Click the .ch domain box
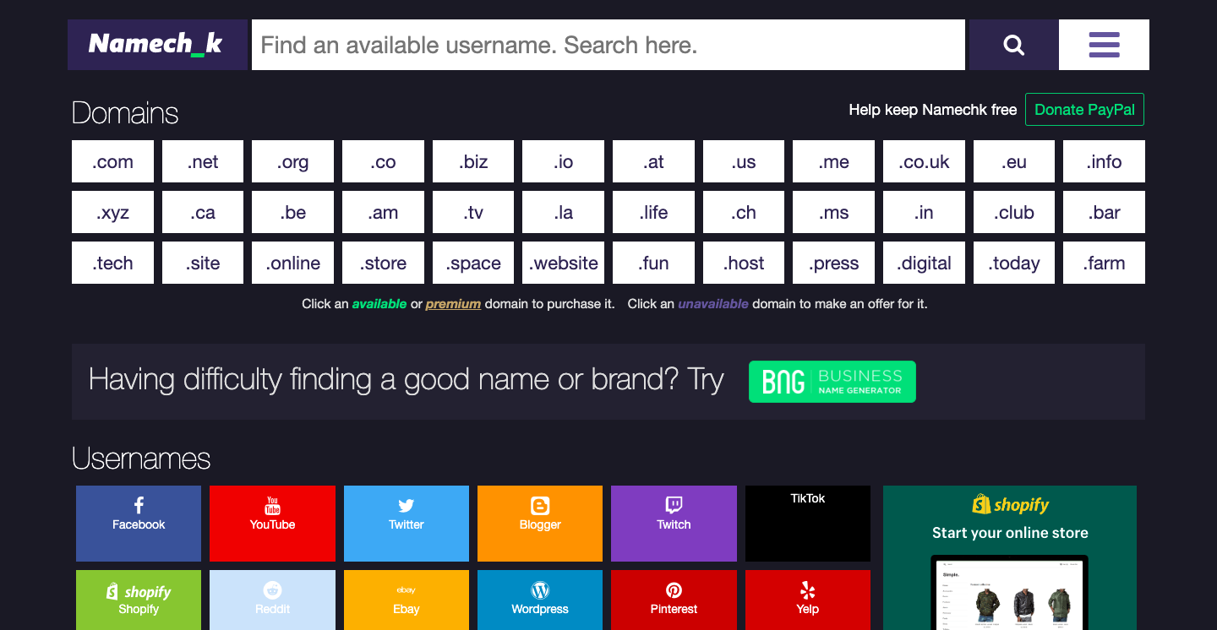Viewport: 1217px width, 630px height. (744, 212)
